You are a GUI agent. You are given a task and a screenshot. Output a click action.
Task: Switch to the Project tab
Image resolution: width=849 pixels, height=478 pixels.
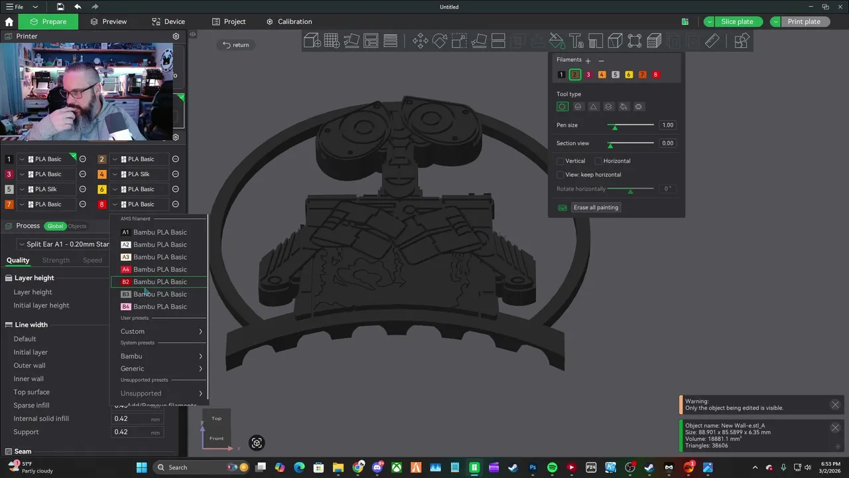229,22
